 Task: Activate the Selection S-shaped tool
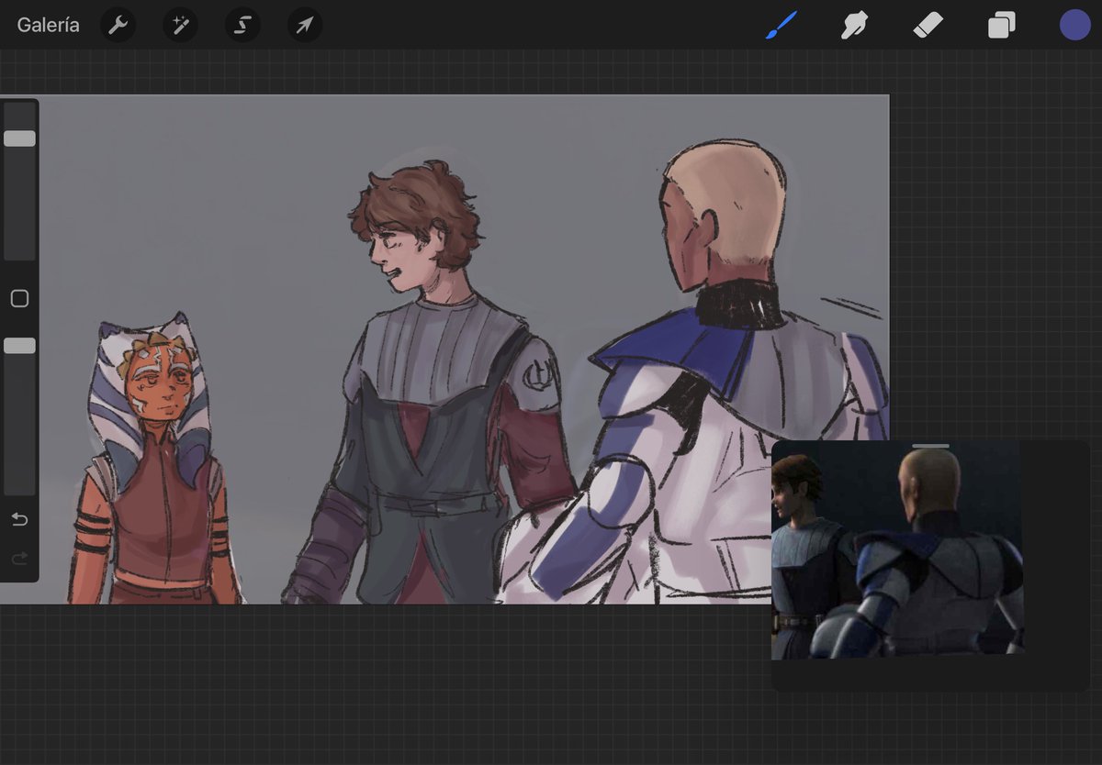coord(242,25)
